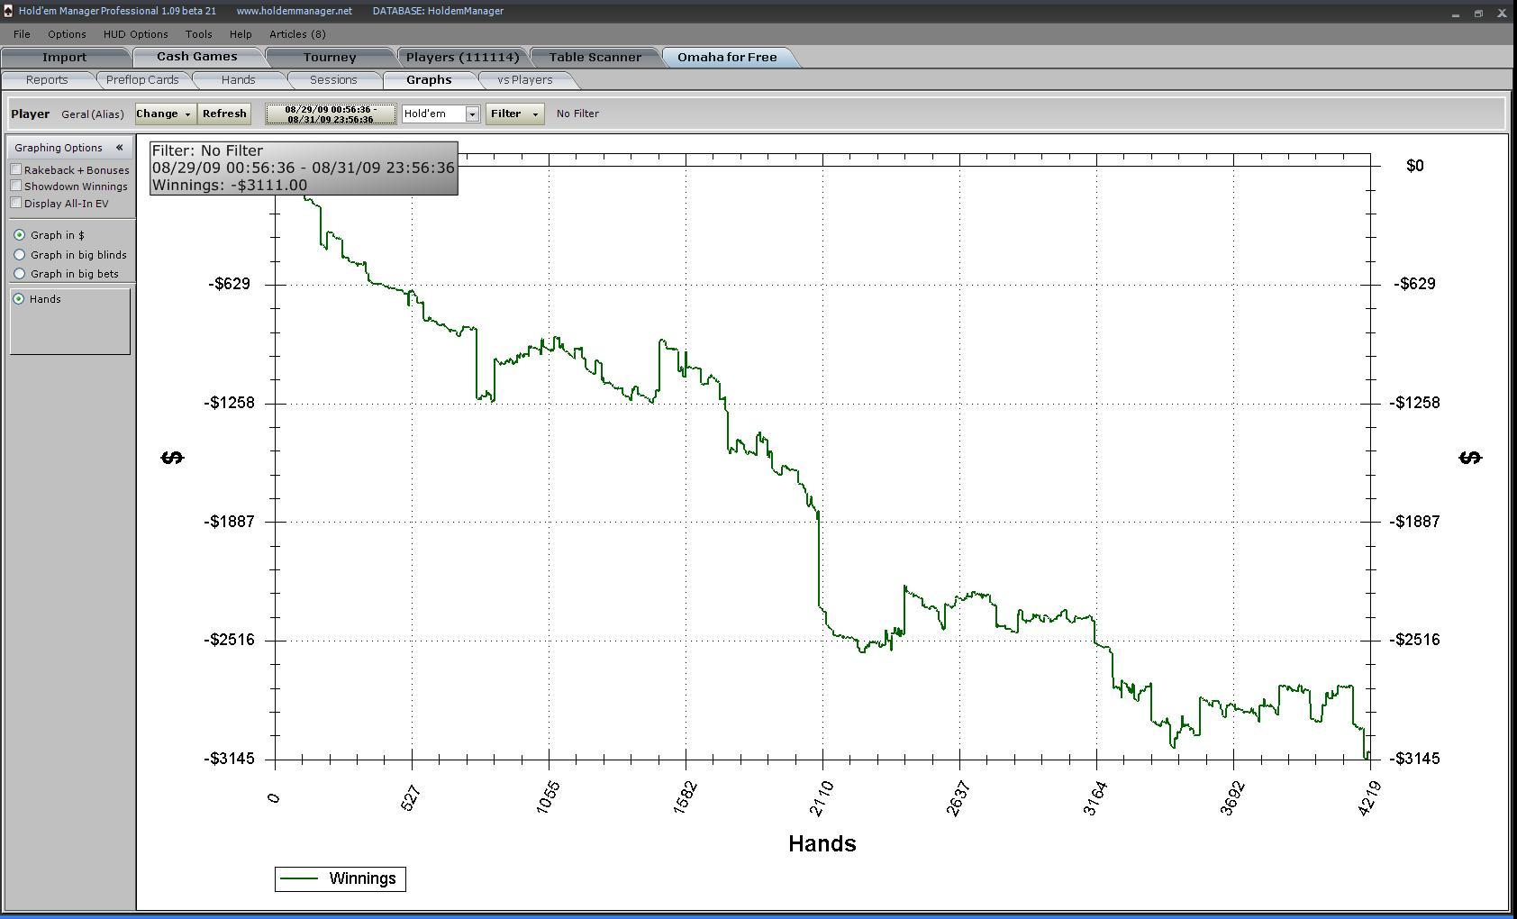1517x919 pixels.
Task: Click the 4219 x-axis tick label
Action: point(1368,799)
